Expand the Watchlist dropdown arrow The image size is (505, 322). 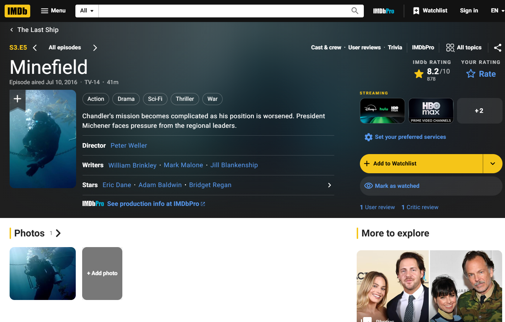(x=493, y=164)
